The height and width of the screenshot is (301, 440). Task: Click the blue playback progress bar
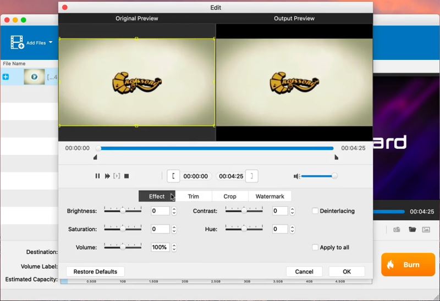point(217,148)
